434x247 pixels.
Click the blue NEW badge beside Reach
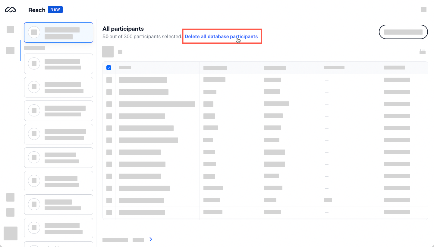tap(55, 10)
